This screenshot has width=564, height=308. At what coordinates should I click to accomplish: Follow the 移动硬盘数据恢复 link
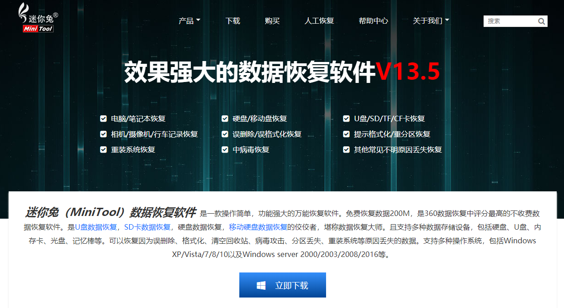[x=258, y=227]
